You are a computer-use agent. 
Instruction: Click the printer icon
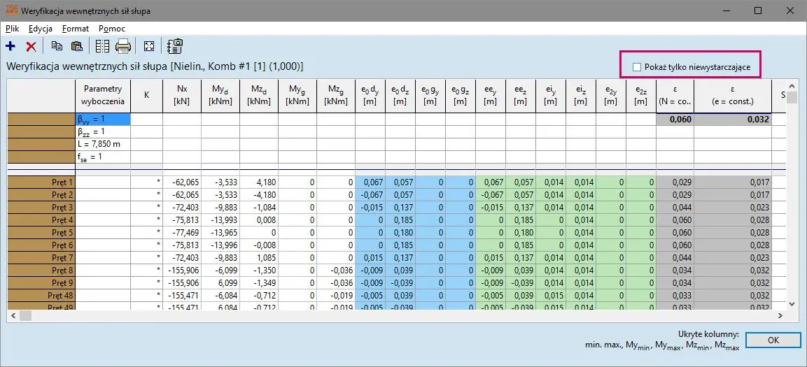pyautogui.click(x=123, y=46)
